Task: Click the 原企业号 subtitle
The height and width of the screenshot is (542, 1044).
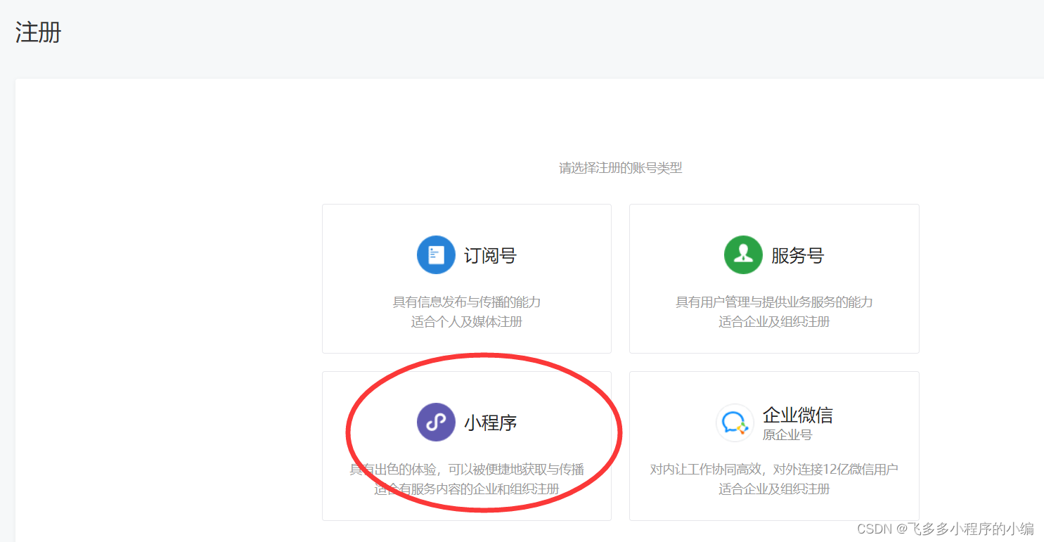Action: [787, 435]
